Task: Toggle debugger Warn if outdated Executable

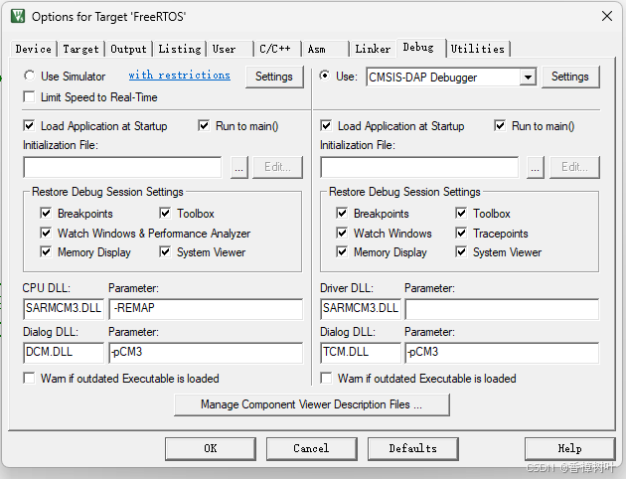Action: [326, 378]
